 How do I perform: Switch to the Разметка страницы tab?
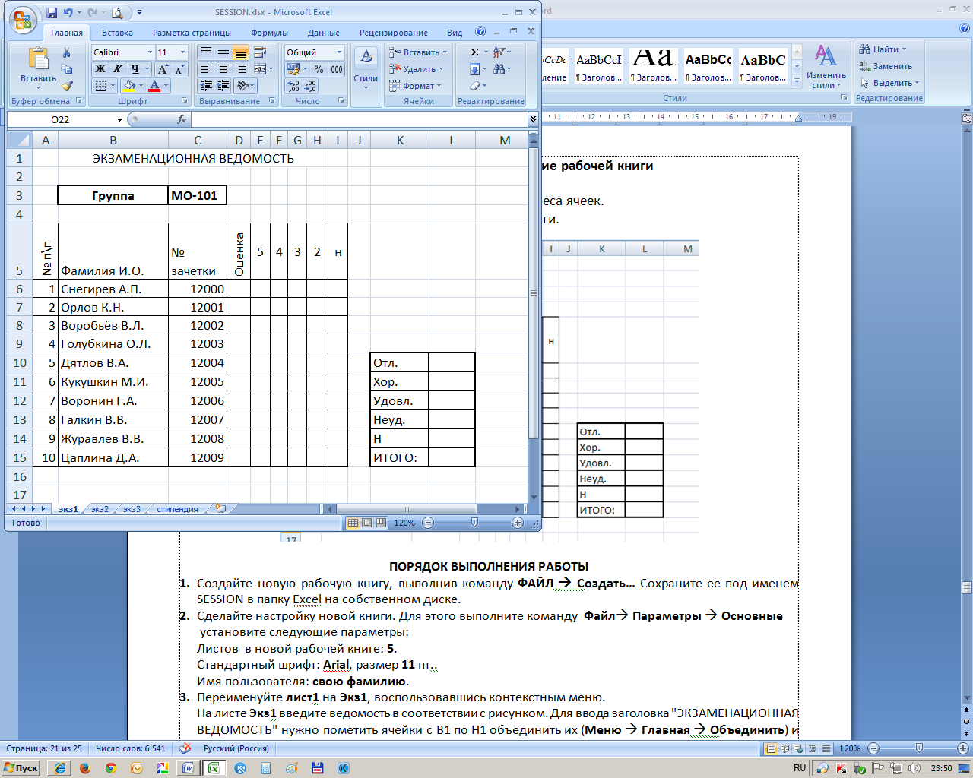(x=192, y=33)
